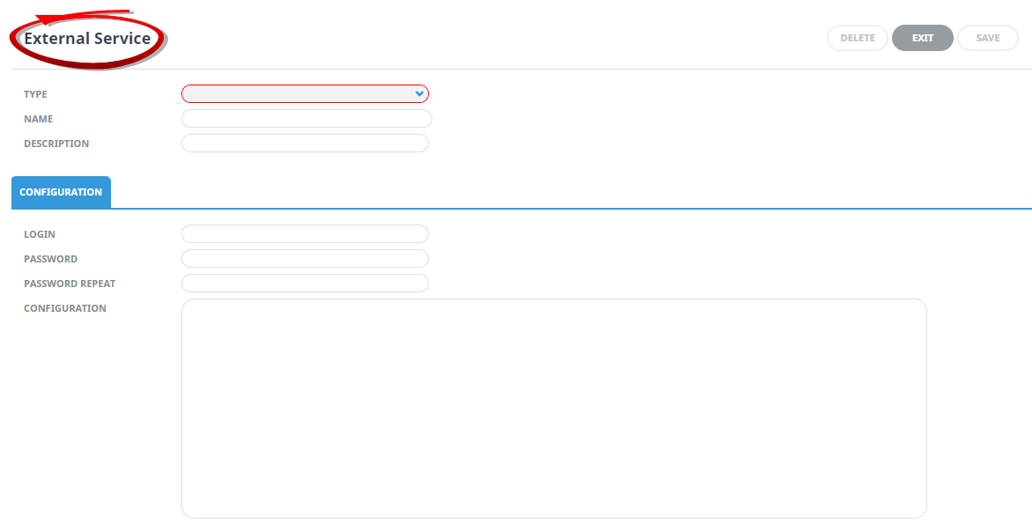Select the Password input field
The width and height of the screenshot is (1032, 524).
pos(305,259)
